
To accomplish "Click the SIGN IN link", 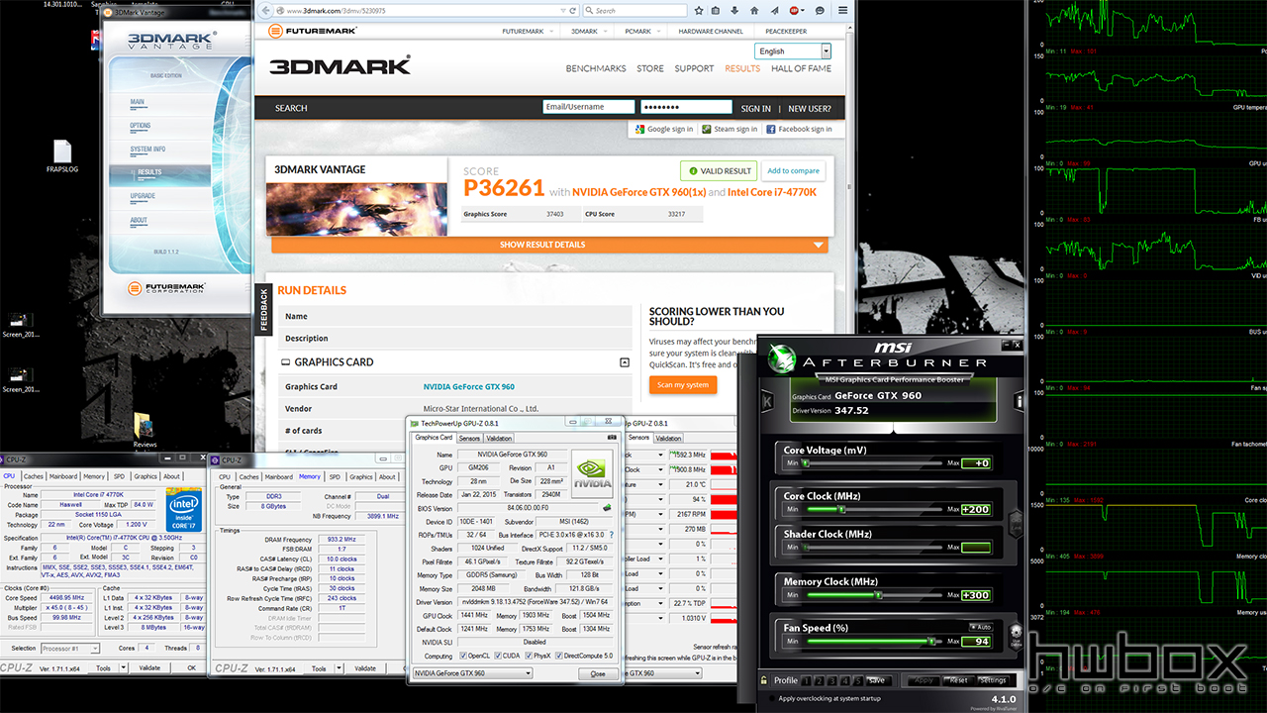I will tap(755, 108).
